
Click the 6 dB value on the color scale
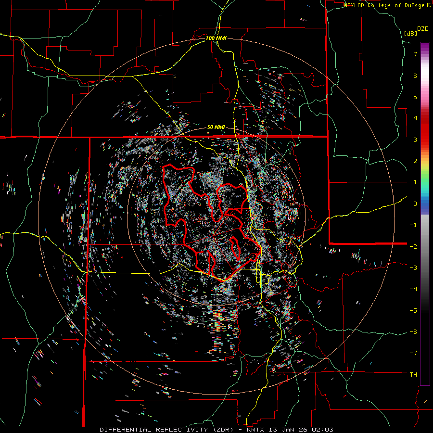click(x=415, y=76)
